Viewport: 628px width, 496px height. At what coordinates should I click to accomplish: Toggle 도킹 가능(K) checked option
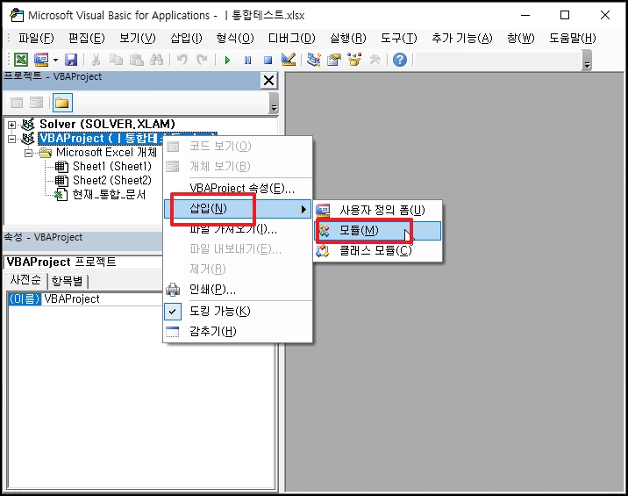238,311
